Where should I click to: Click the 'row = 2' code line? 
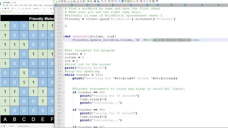pos(72,61)
